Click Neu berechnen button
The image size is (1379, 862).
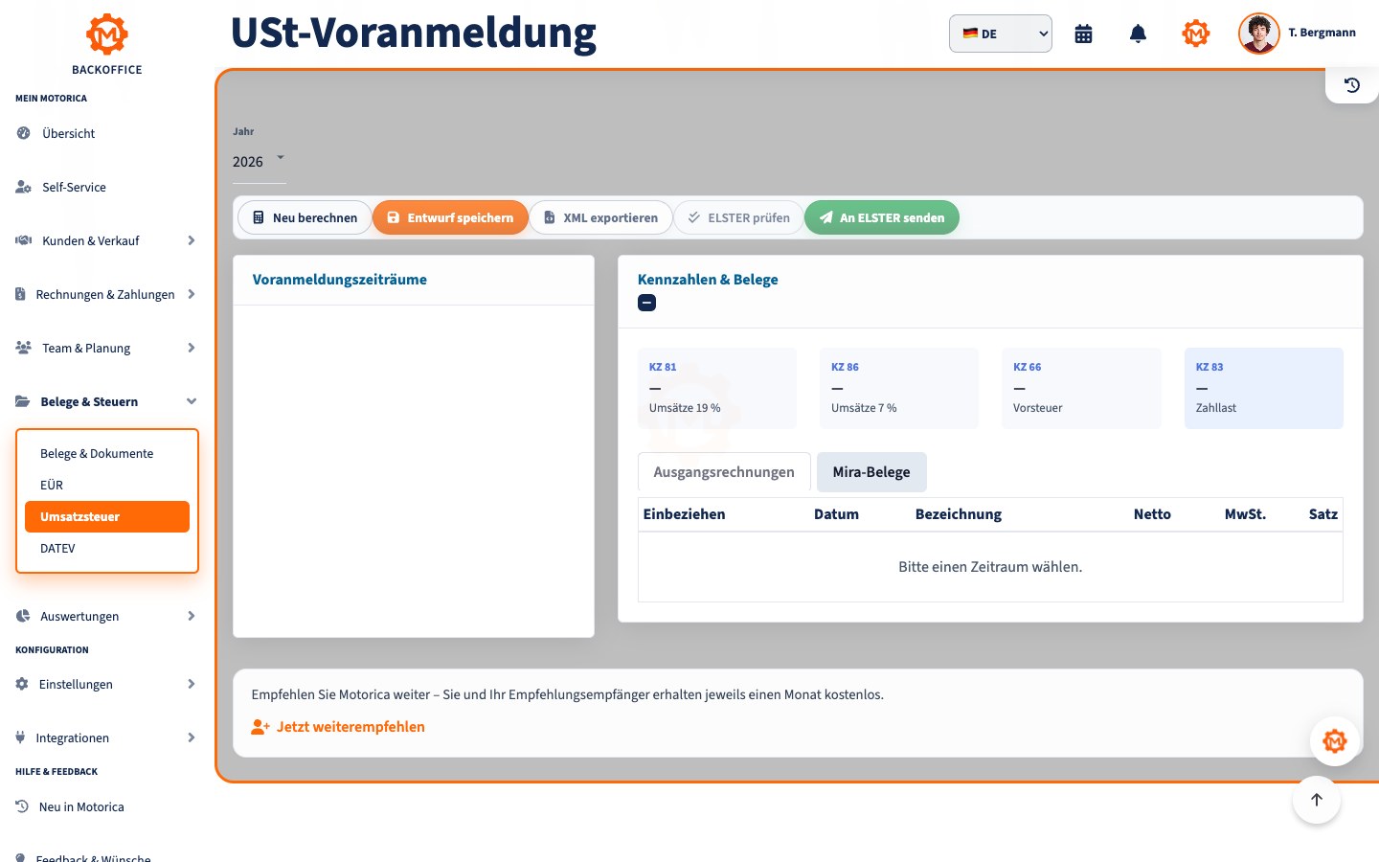click(x=305, y=217)
